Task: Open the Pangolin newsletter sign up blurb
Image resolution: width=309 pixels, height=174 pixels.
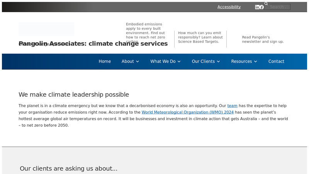Action: coord(263,39)
